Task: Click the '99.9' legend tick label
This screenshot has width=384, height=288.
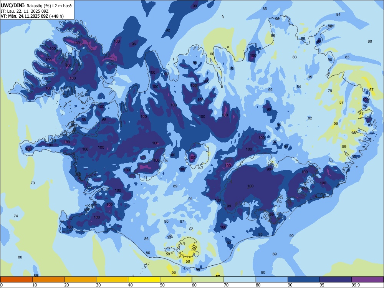Action: tap(356, 285)
